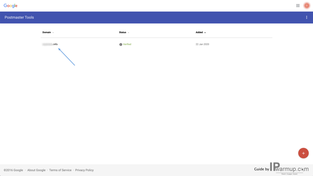The image size is (313, 176).
Task: Click the 22 Jan 2020 date cell
Action: click(202, 44)
